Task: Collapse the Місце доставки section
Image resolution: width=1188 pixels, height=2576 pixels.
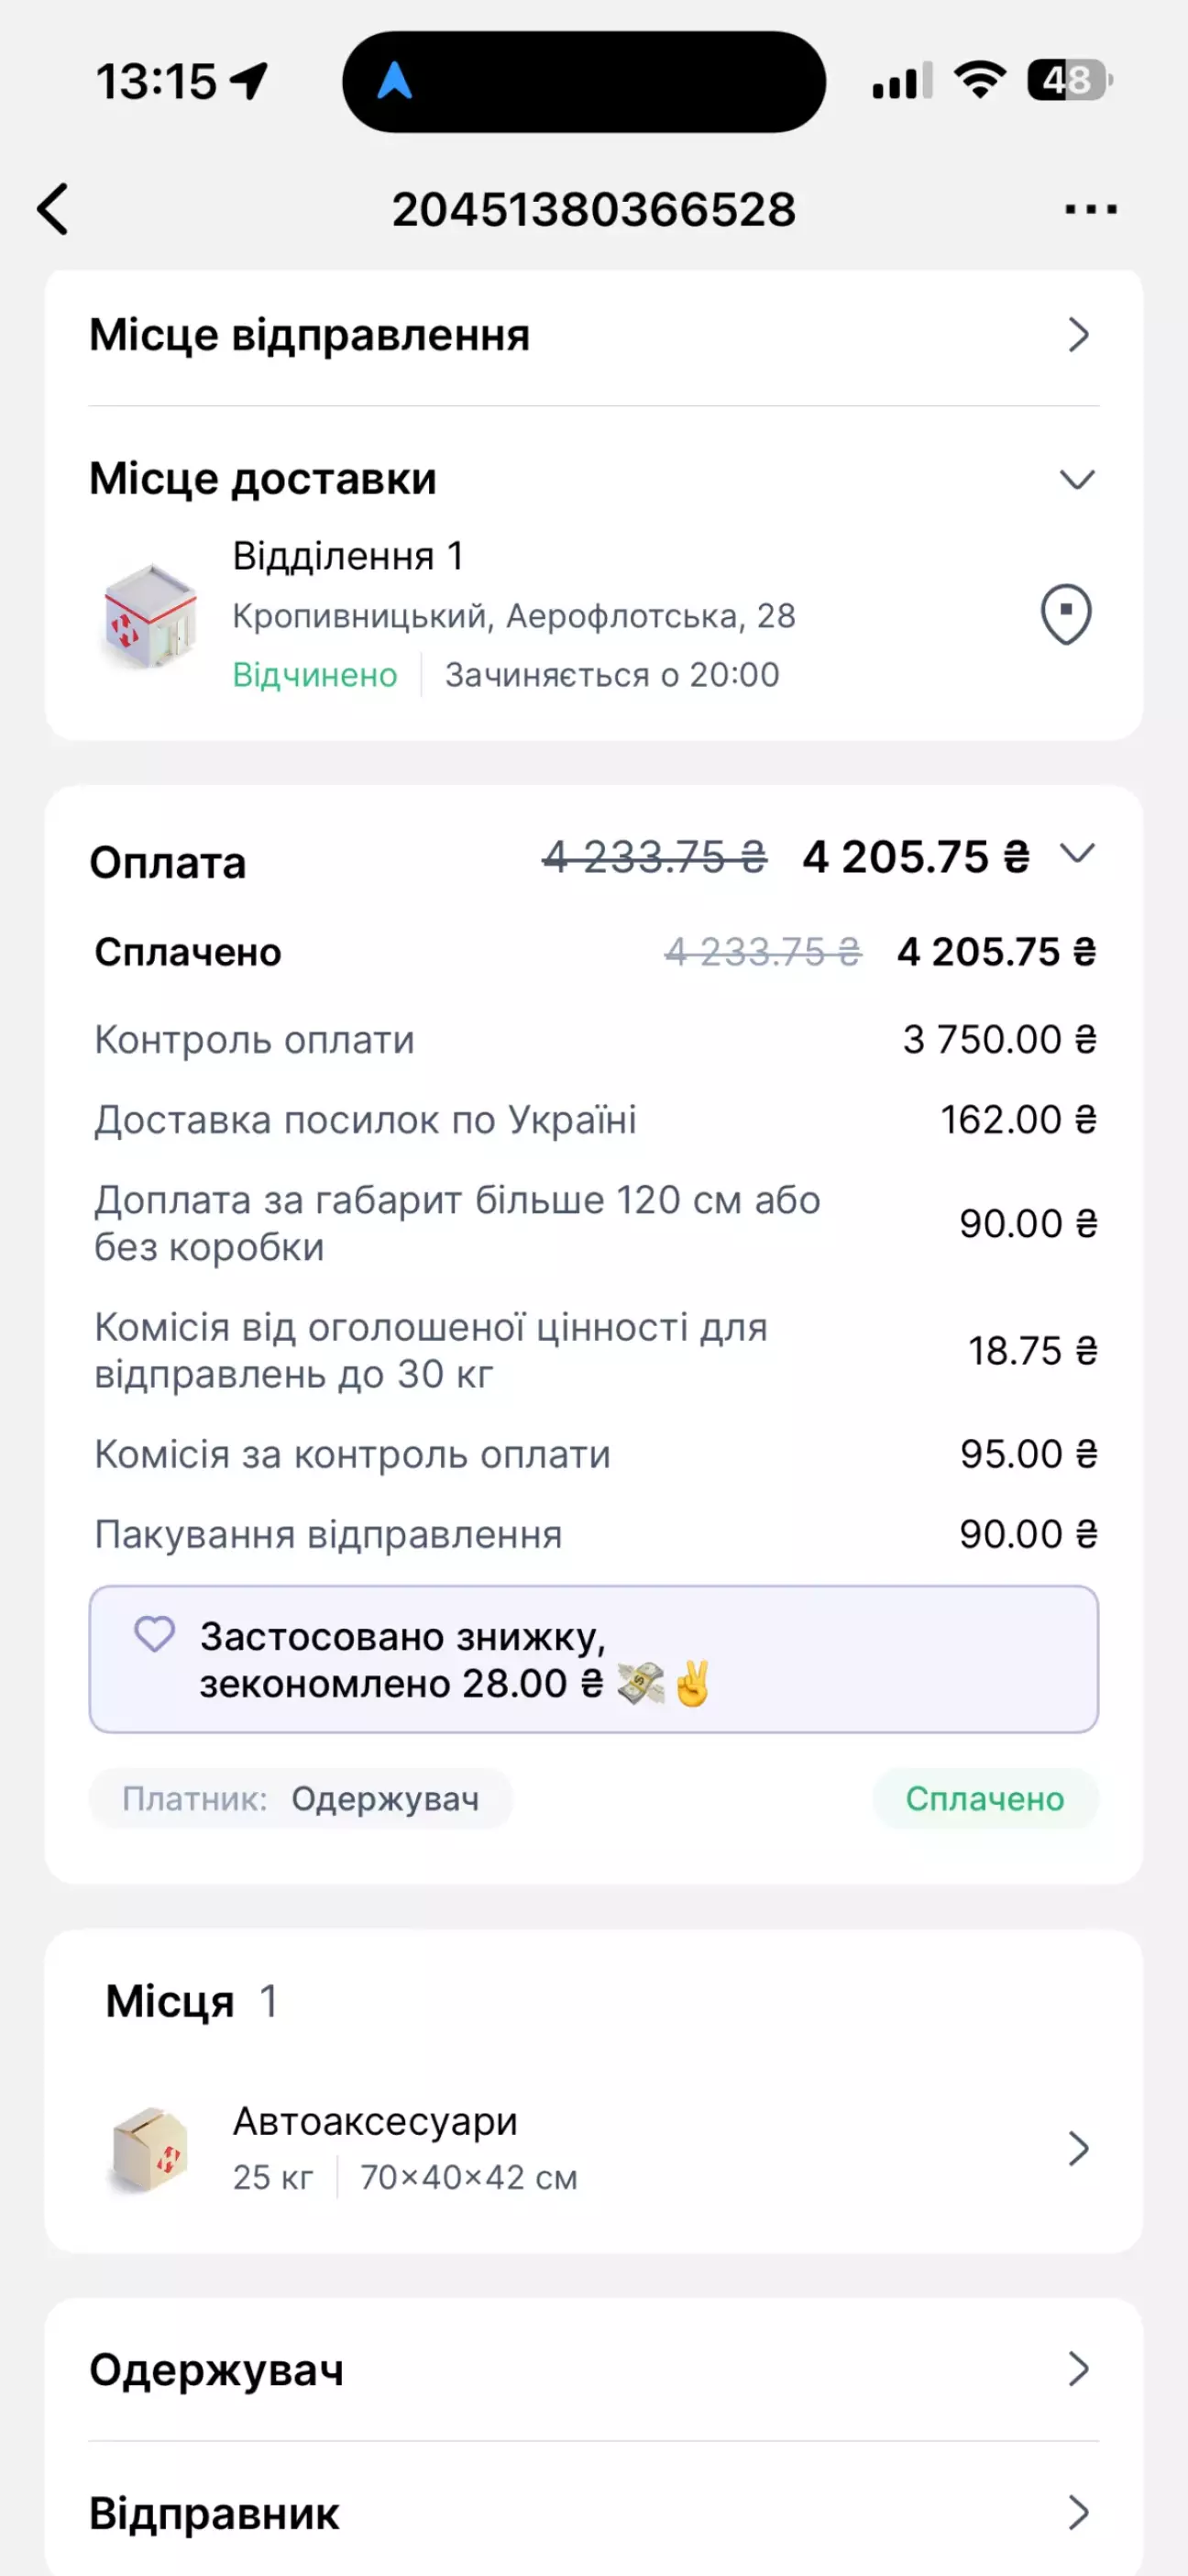Action: (1077, 480)
